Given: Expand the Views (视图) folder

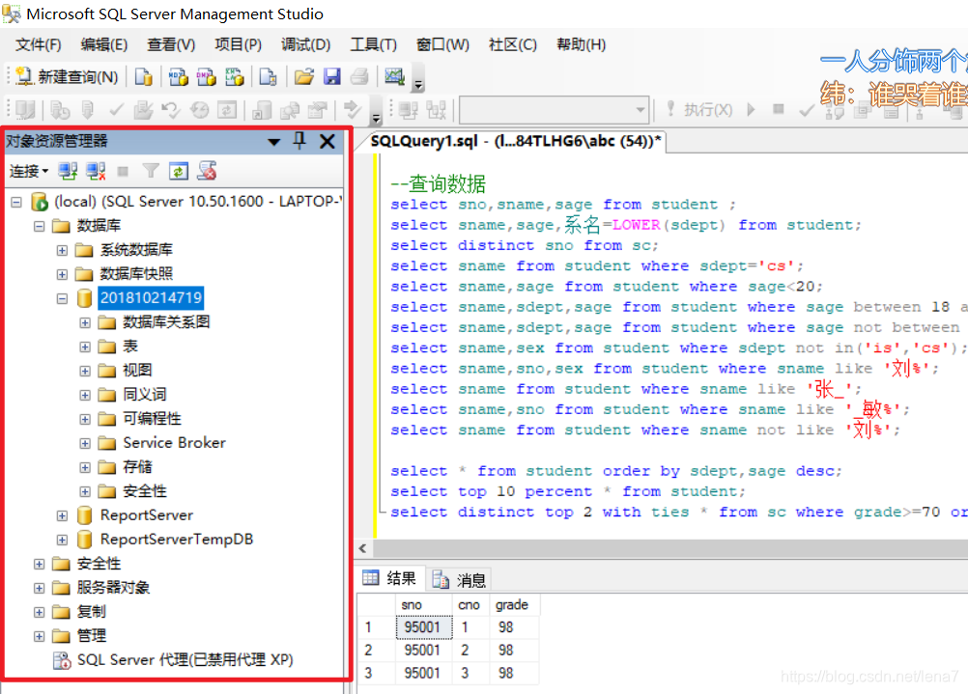Looking at the screenshot, I should (x=85, y=371).
